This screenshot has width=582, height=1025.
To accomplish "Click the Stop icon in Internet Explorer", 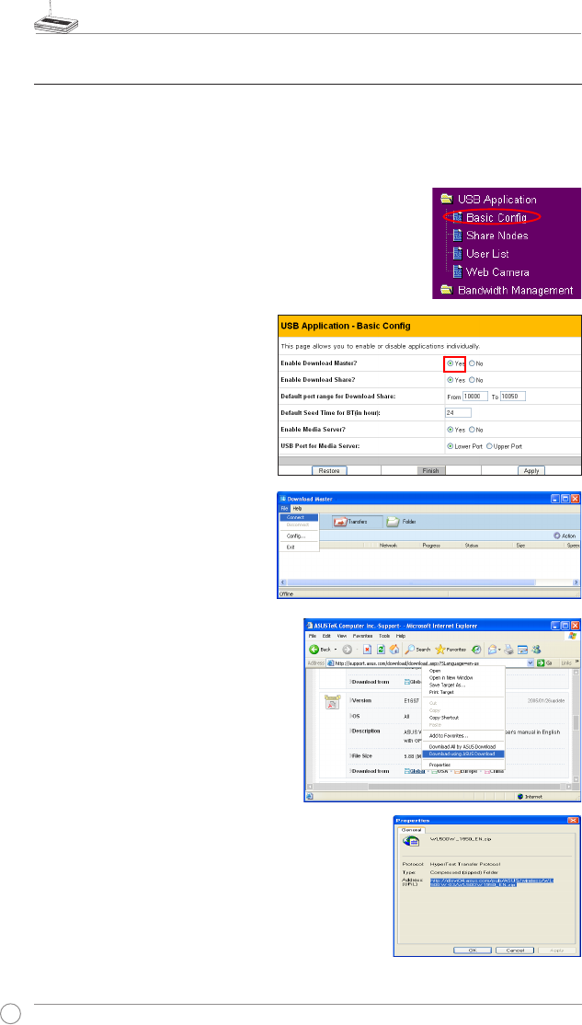I will point(368,649).
